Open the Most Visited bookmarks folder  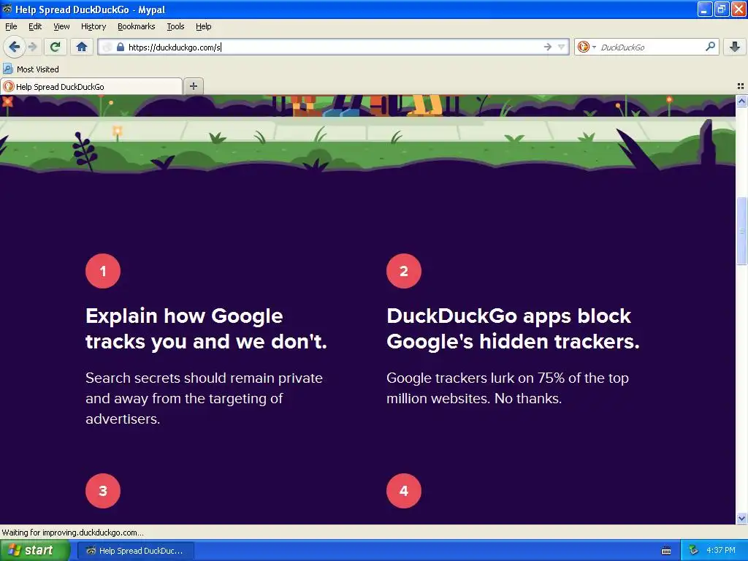point(31,69)
